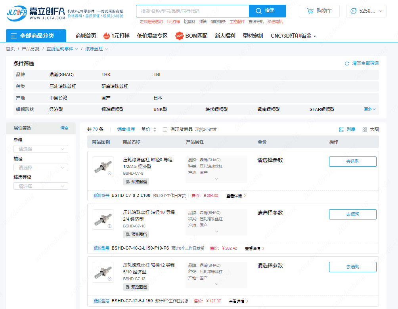Open 新人福利 menu item
The image size is (398, 309).
pyautogui.click(x=225, y=36)
